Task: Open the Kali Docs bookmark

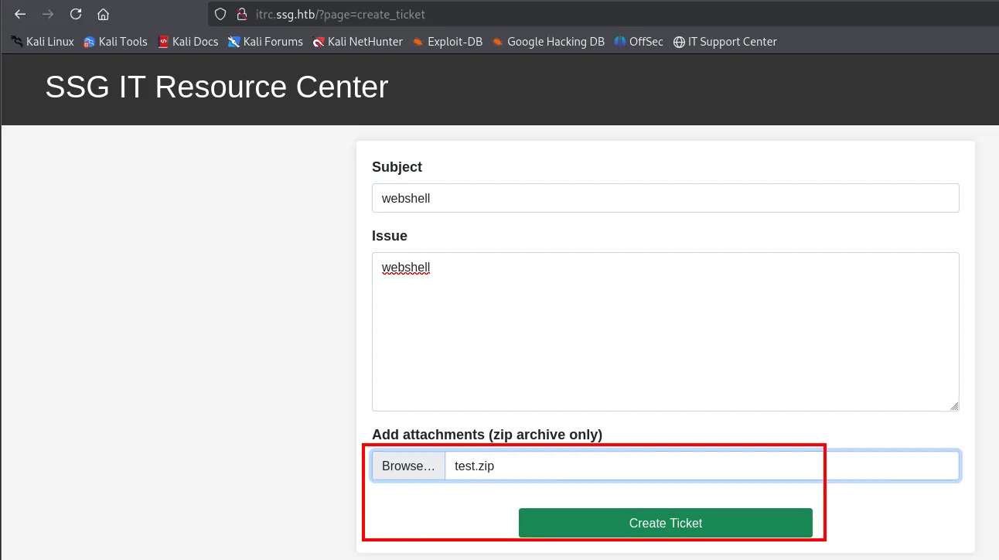Action: click(x=188, y=42)
